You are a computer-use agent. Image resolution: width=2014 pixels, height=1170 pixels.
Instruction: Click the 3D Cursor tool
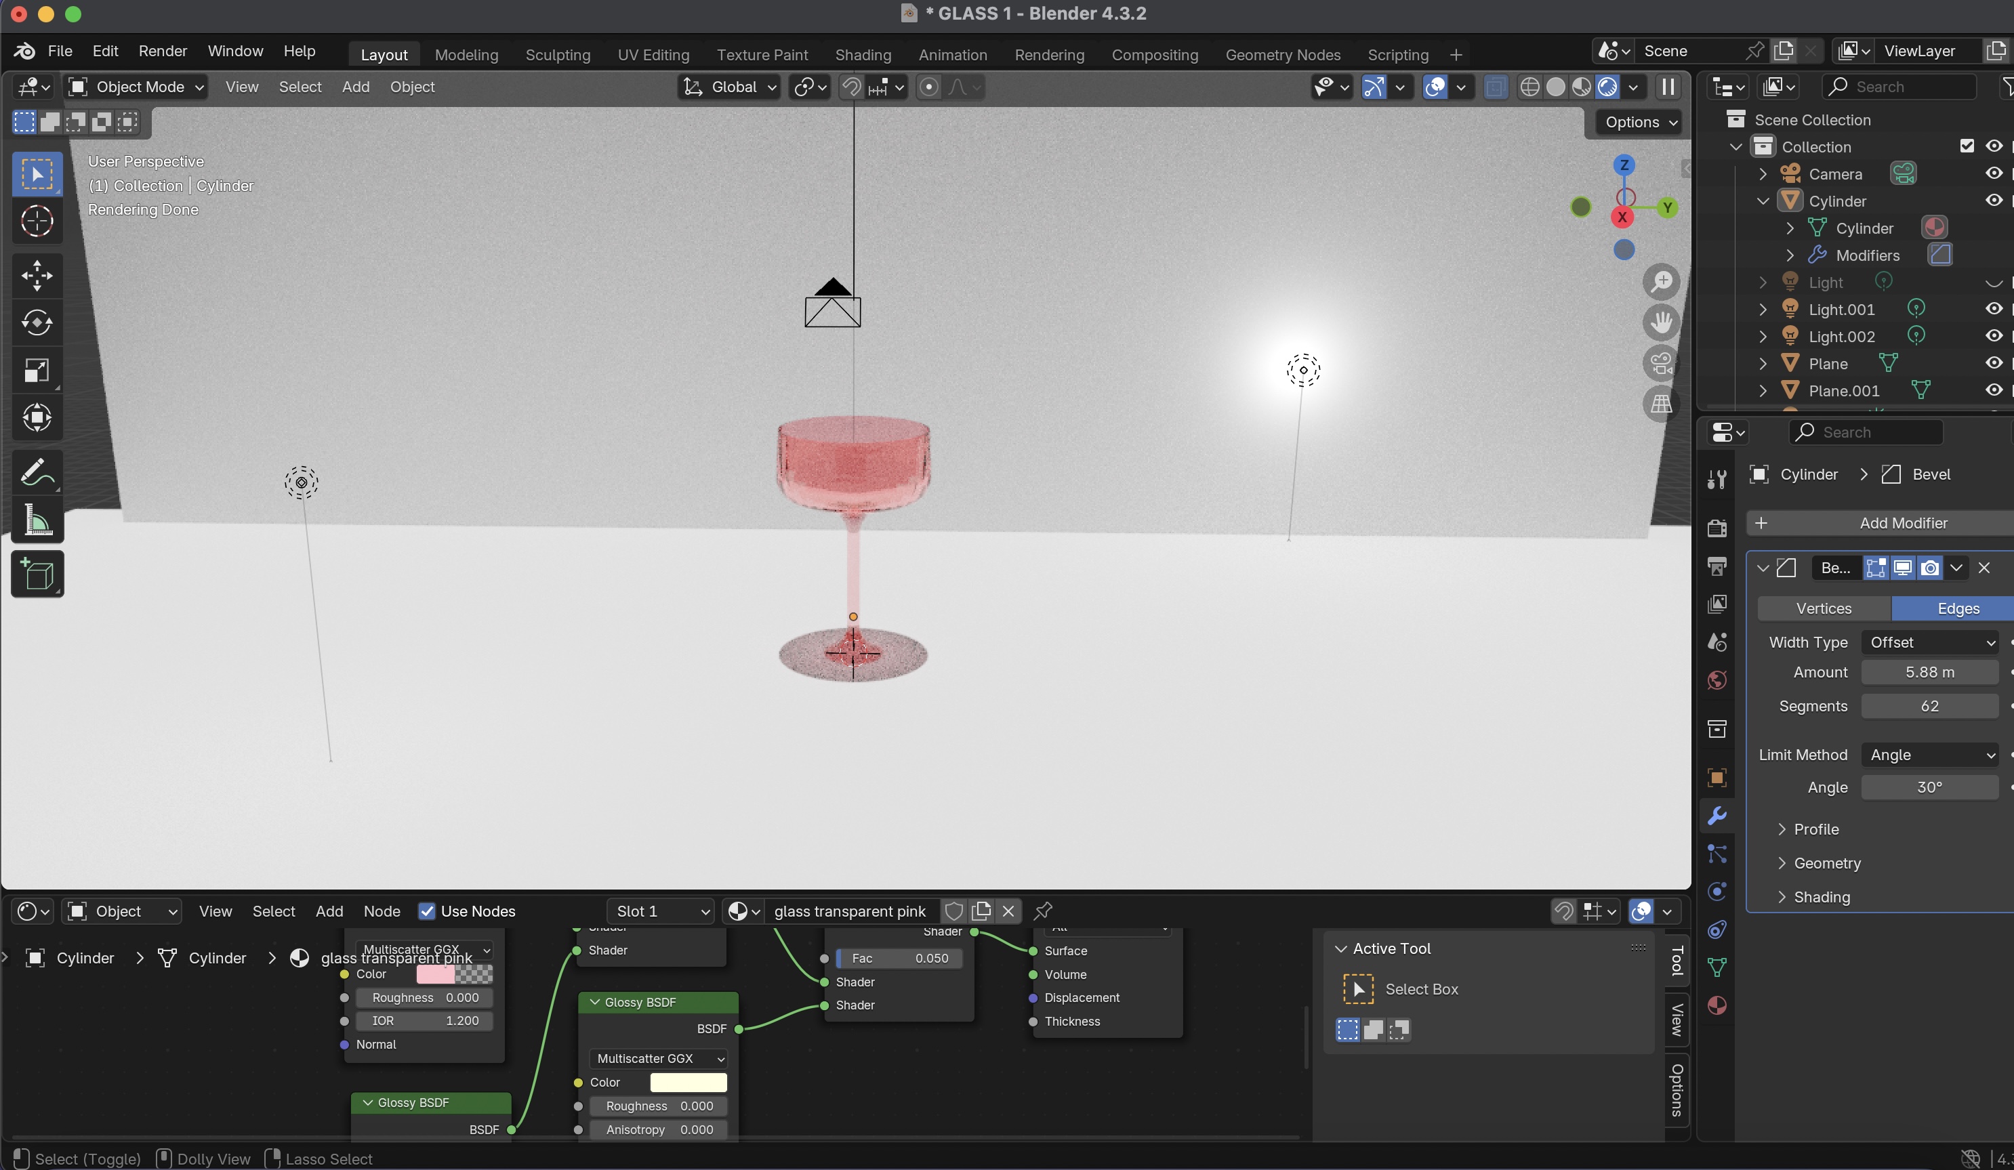coord(37,222)
